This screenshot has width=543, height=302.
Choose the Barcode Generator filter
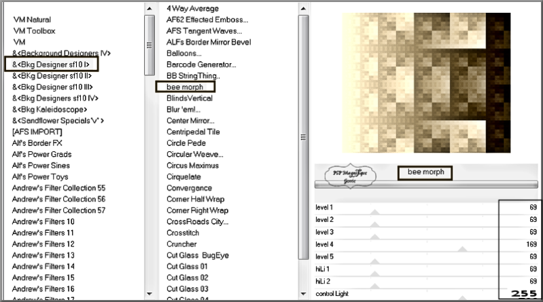(201, 64)
